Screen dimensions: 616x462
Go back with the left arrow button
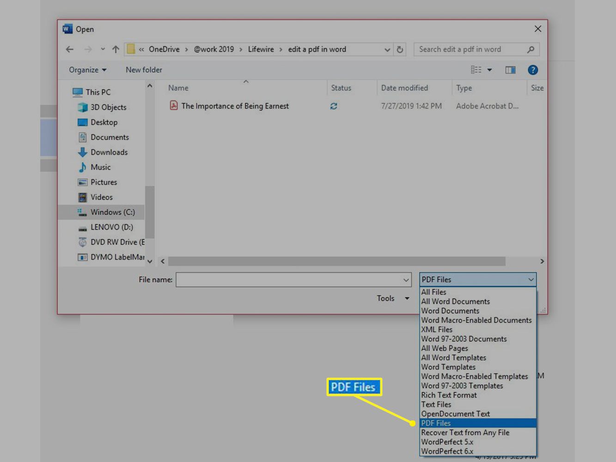[x=70, y=49]
